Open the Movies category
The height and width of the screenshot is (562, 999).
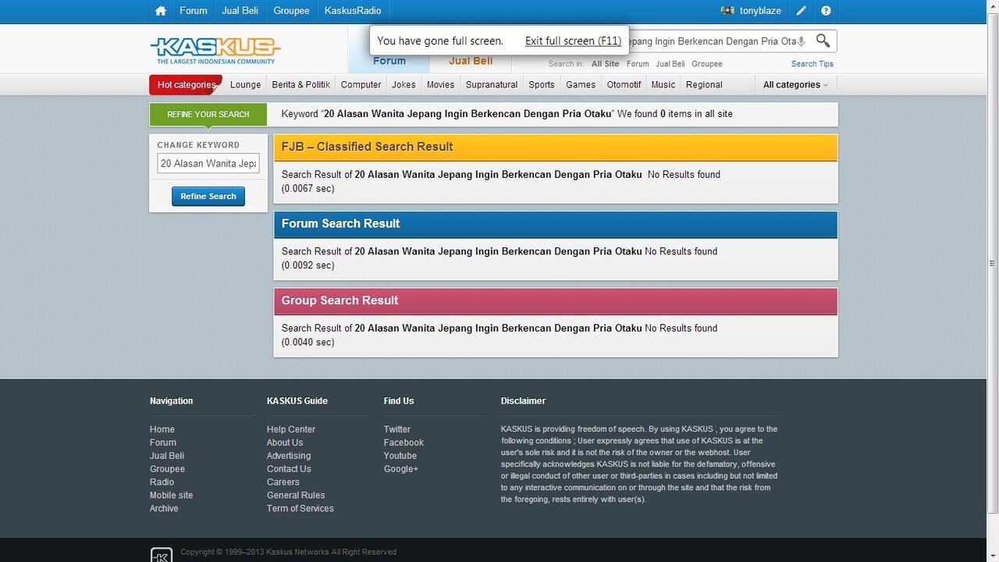440,84
